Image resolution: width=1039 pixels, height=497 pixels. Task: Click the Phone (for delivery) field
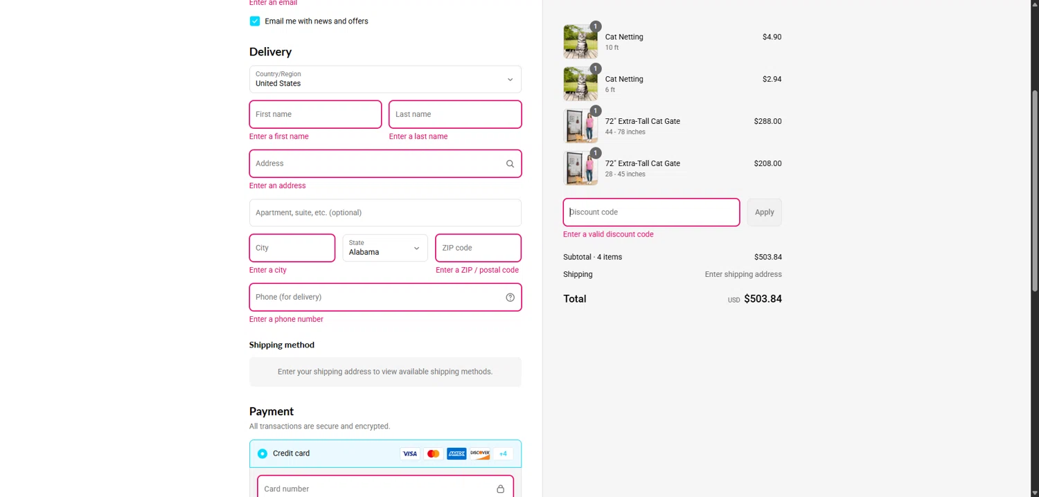click(x=385, y=298)
